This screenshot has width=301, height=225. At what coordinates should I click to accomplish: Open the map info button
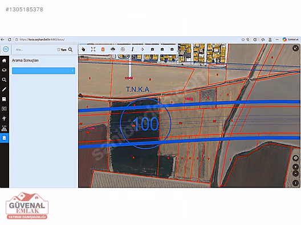(x=296, y=183)
